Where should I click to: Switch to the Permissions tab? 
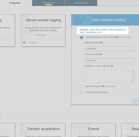[x=48, y=3]
